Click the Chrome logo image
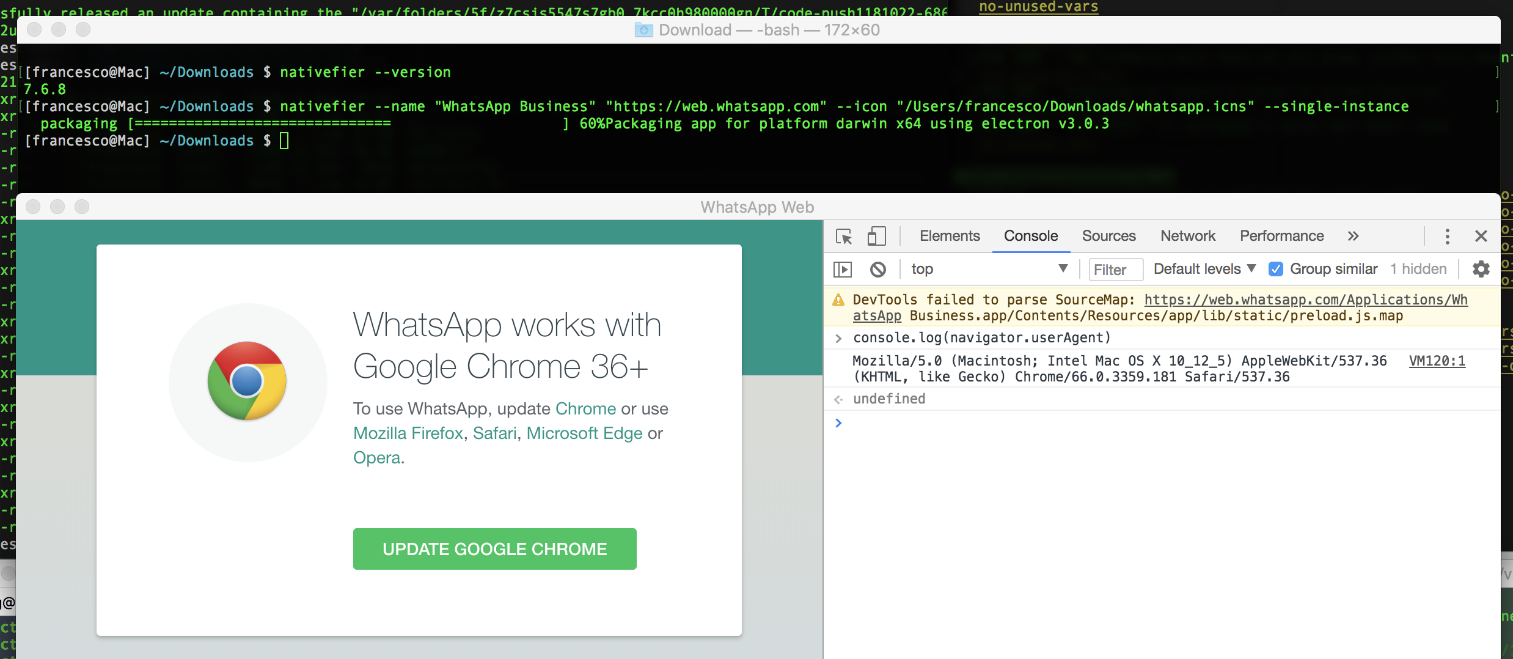This screenshot has width=1513, height=659. [x=247, y=381]
